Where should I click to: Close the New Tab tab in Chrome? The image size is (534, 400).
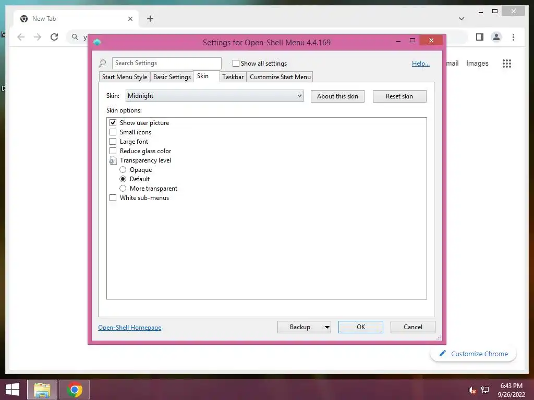click(130, 19)
